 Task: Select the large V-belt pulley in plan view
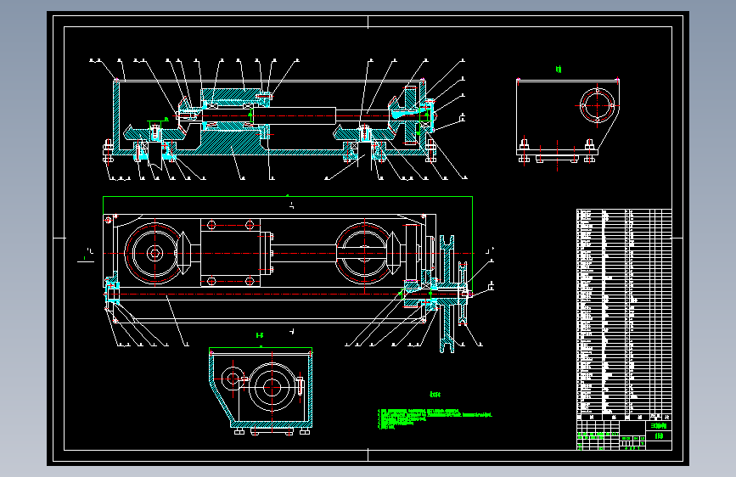(x=447, y=294)
